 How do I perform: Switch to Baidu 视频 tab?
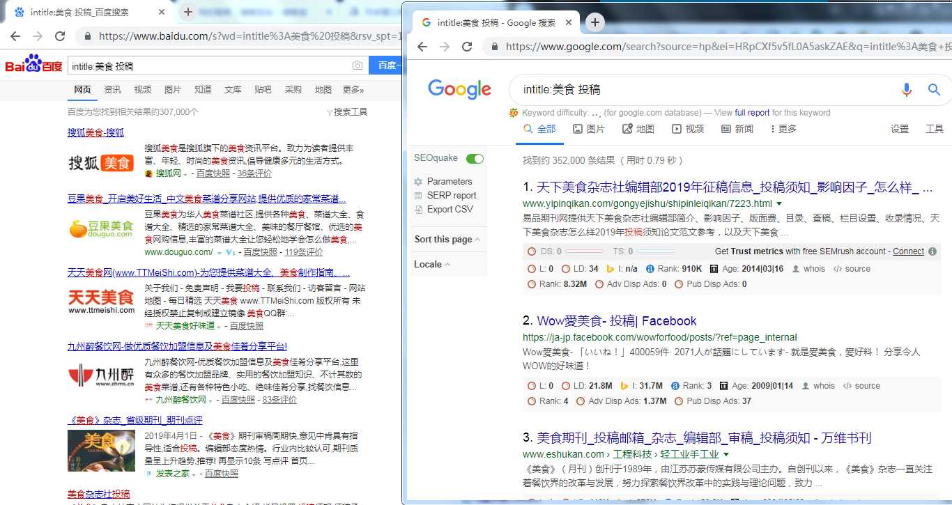click(x=143, y=90)
